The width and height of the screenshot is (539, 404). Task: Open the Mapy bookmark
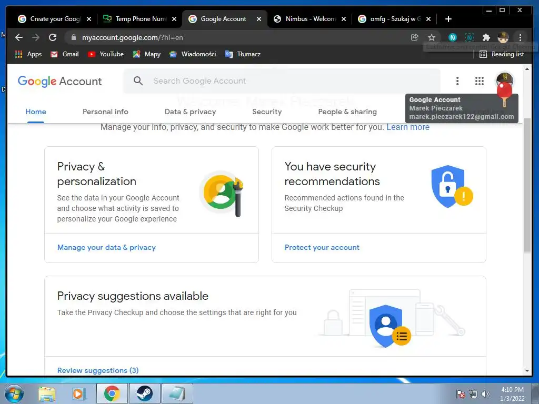coord(147,54)
